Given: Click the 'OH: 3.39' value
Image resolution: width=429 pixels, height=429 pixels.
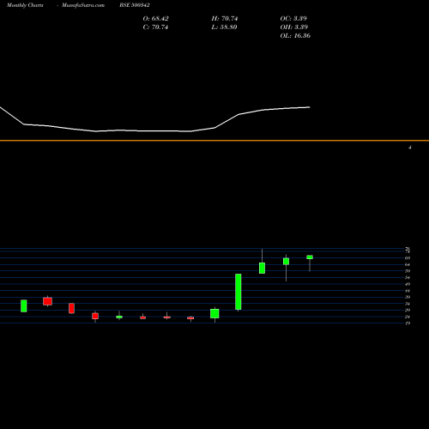Looking at the screenshot, I should coord(294,27).
